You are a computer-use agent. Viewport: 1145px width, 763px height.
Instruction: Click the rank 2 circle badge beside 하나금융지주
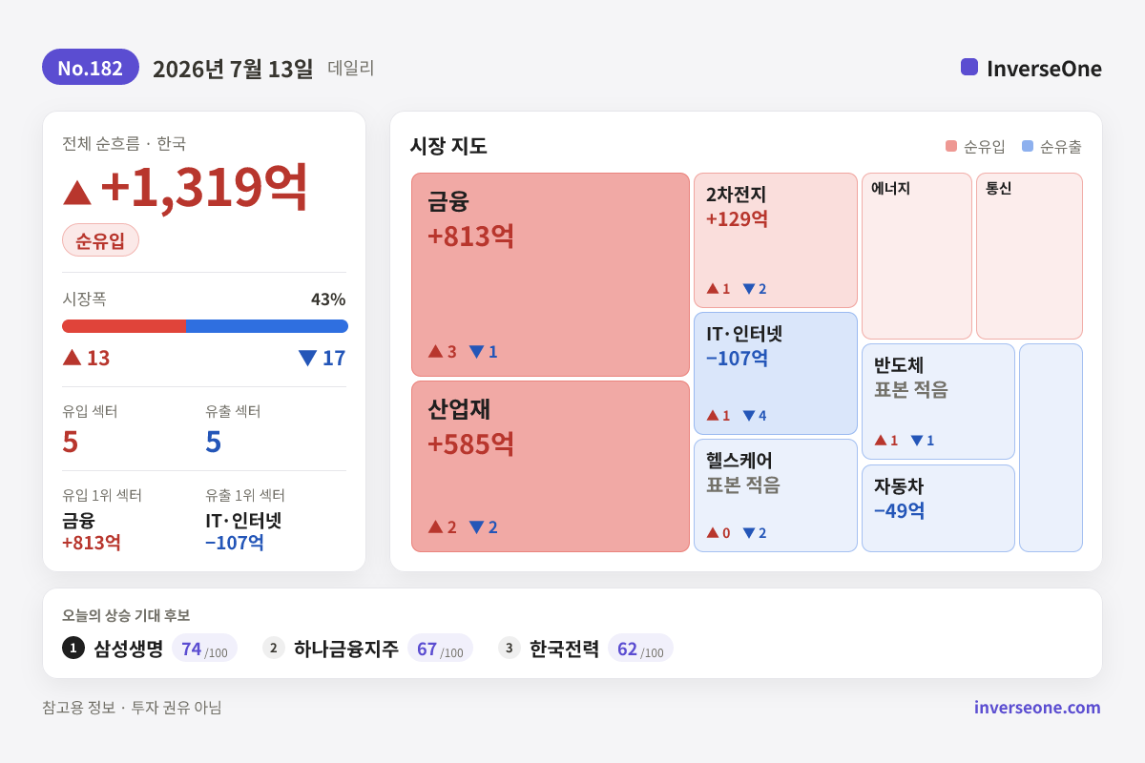click(x=274, y=648)
